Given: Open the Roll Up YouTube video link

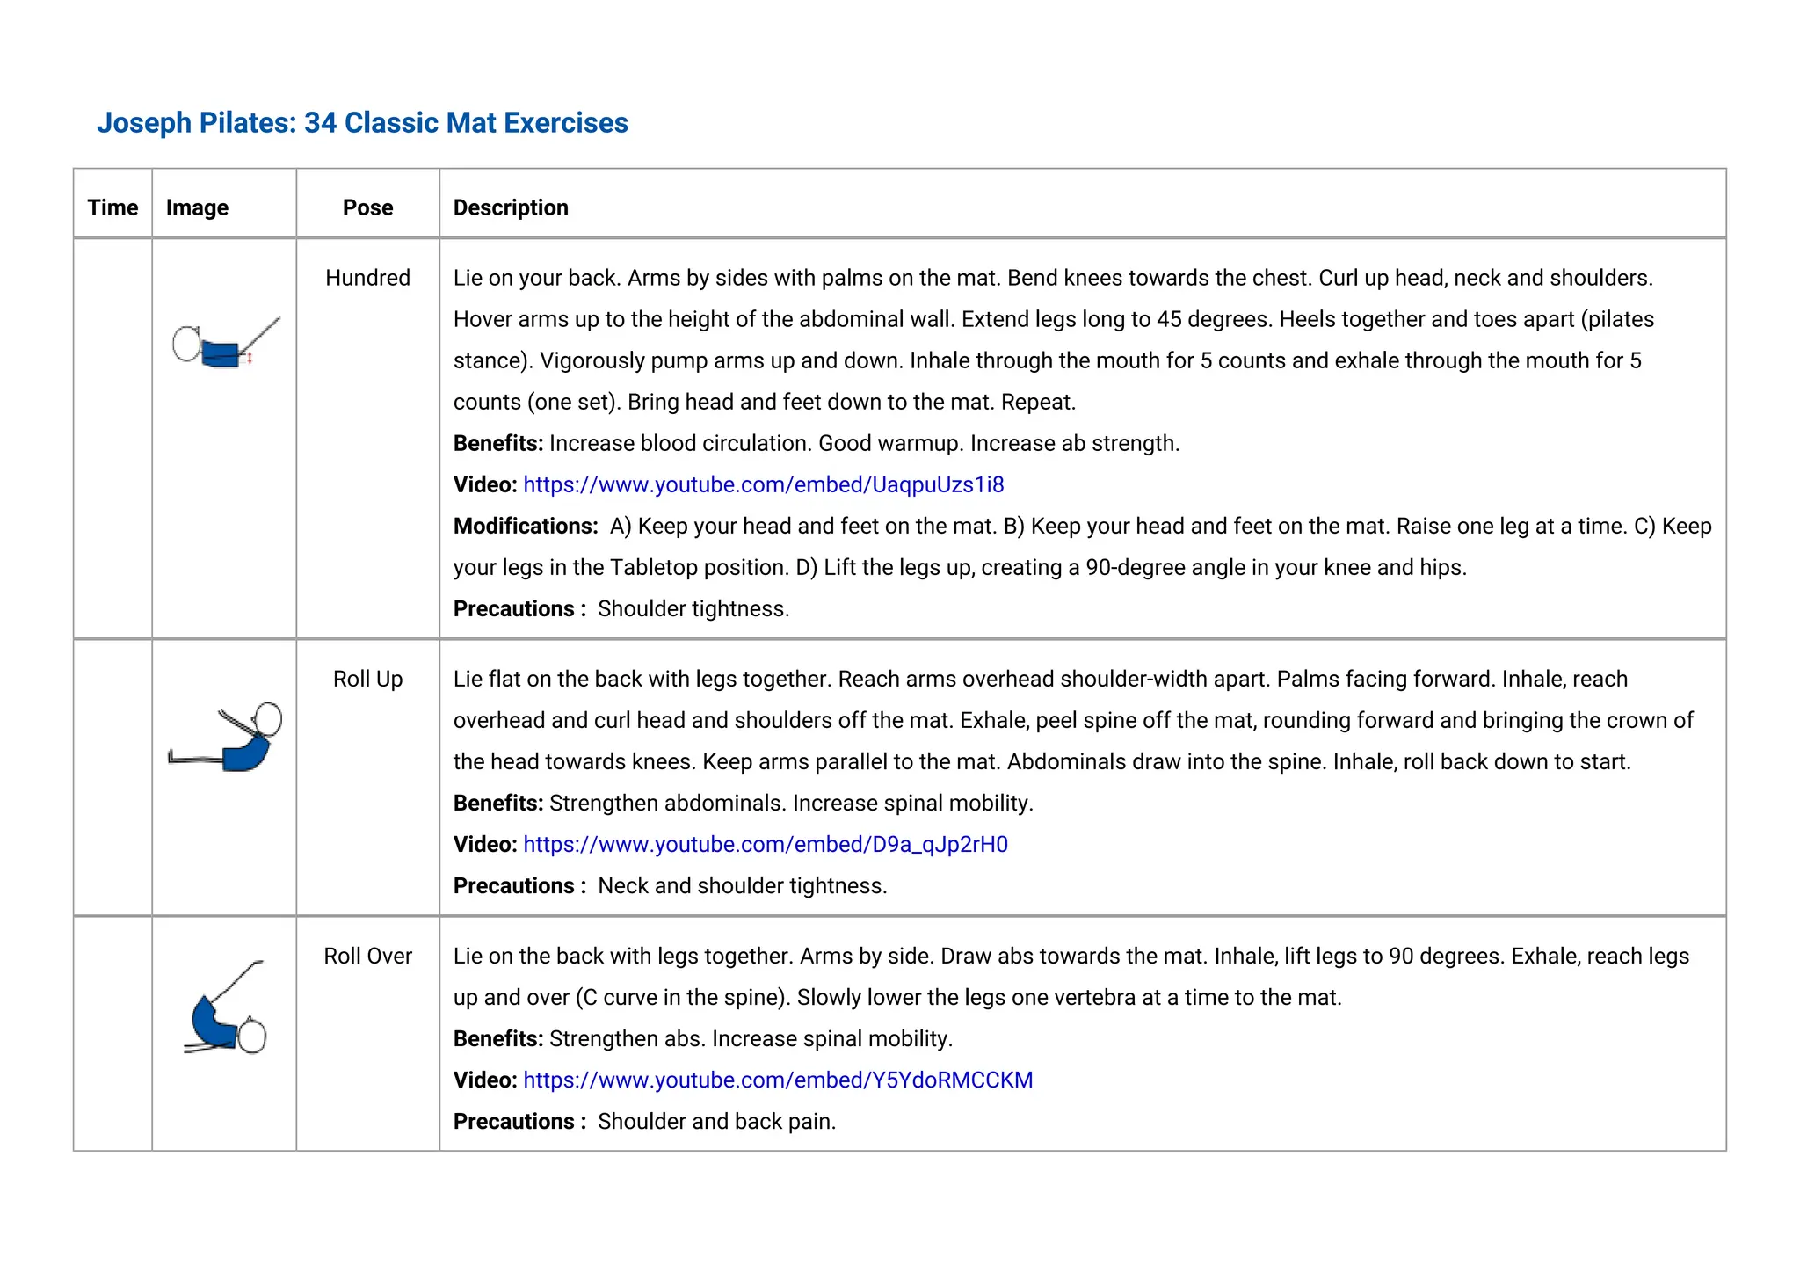Looking at the screenshot, I should 765,844.
